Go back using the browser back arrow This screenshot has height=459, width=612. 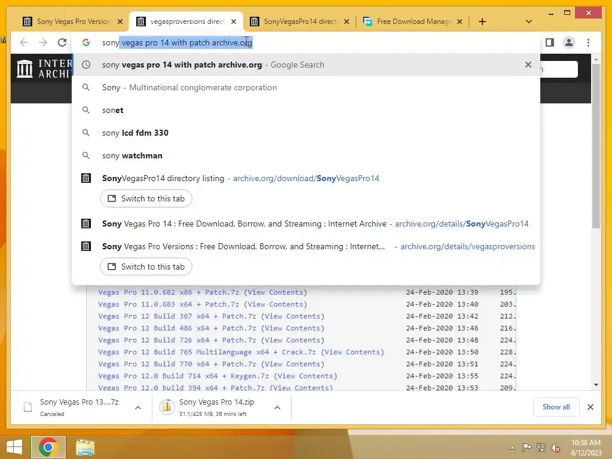24,42
